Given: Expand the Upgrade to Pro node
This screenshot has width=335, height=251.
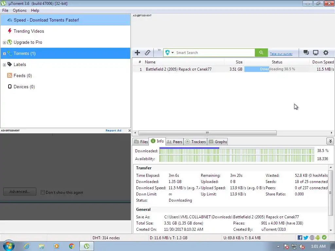Looking at the screenshot, I should click(x=4, y=42).
